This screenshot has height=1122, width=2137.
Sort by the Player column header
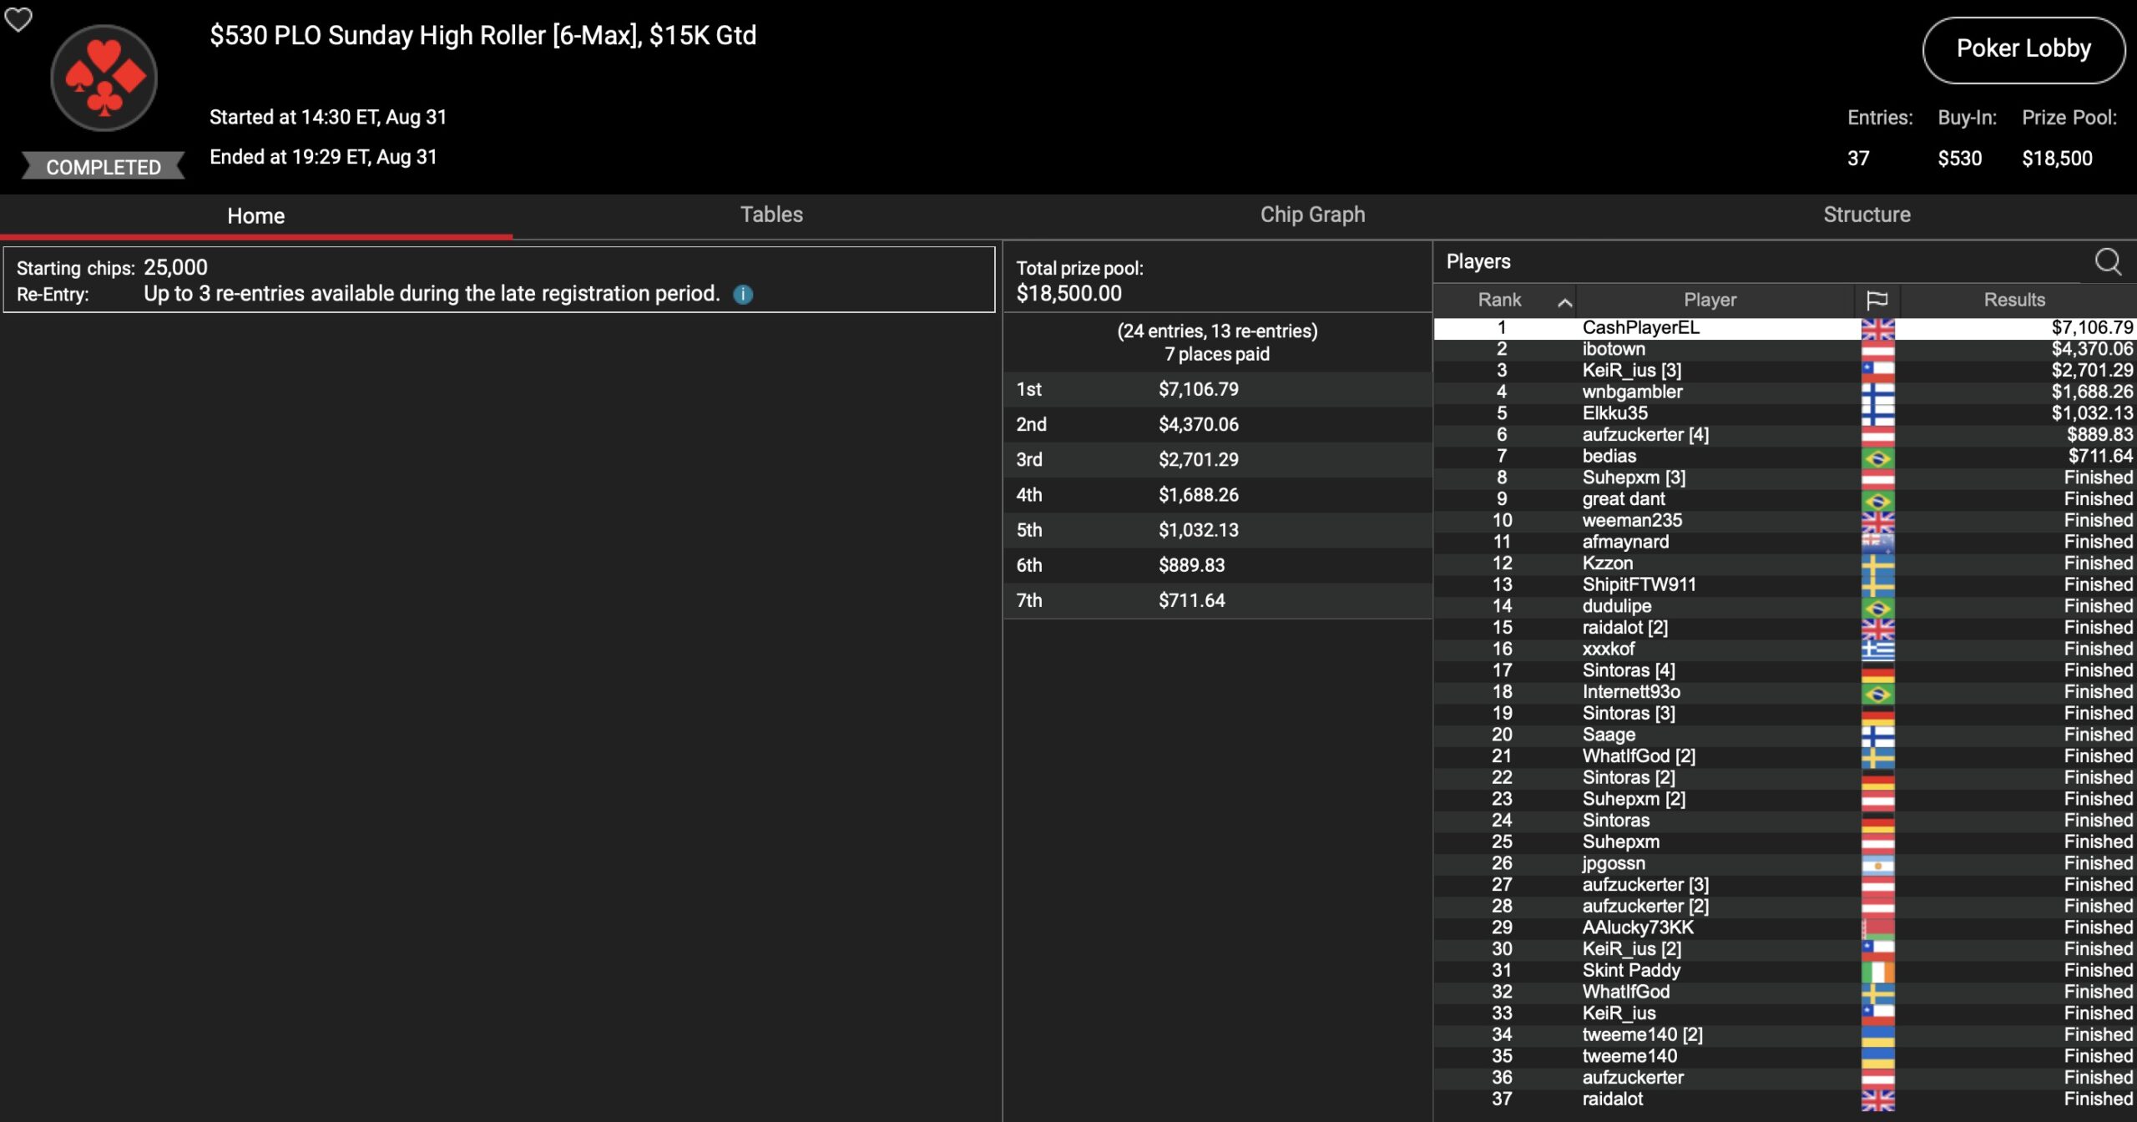[x=1710, y=300]
